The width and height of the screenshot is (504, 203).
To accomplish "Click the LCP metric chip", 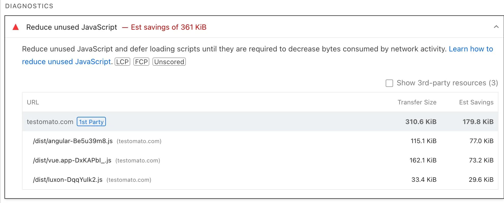I will point(122,61).
